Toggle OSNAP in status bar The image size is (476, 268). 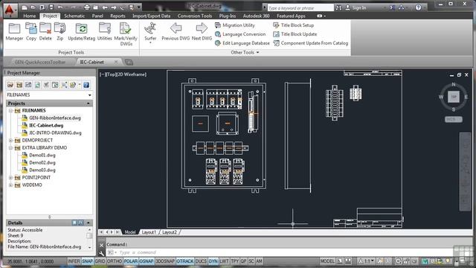click(147, 261)
